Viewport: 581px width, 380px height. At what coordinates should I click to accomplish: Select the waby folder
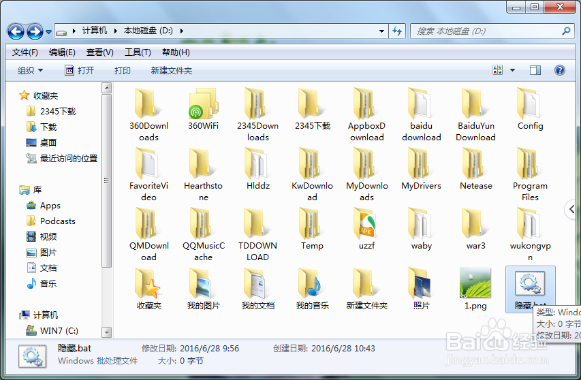[422, 229]
